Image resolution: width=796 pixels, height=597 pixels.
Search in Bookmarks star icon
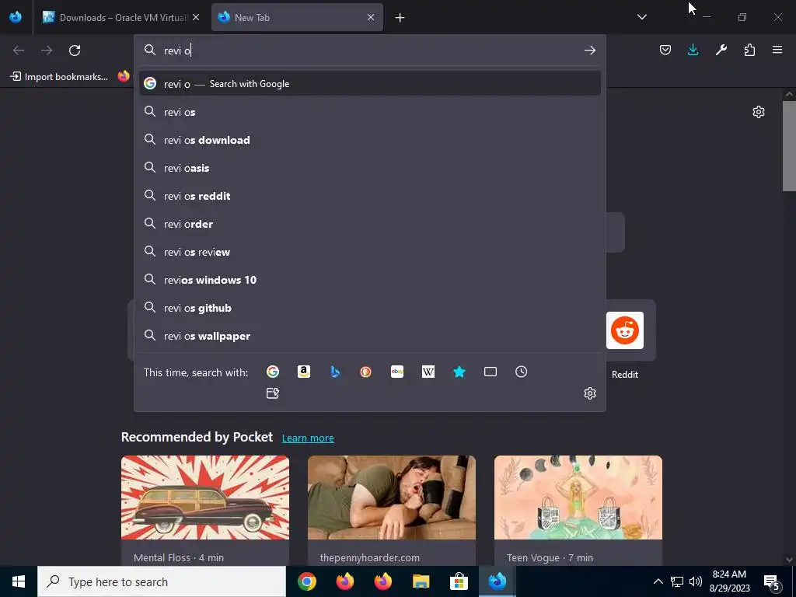coord(459,372)
